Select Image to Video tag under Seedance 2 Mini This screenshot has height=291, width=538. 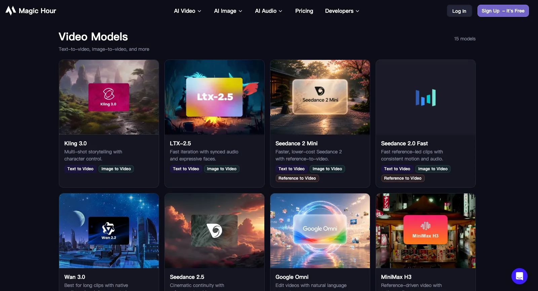coord(327,169)
